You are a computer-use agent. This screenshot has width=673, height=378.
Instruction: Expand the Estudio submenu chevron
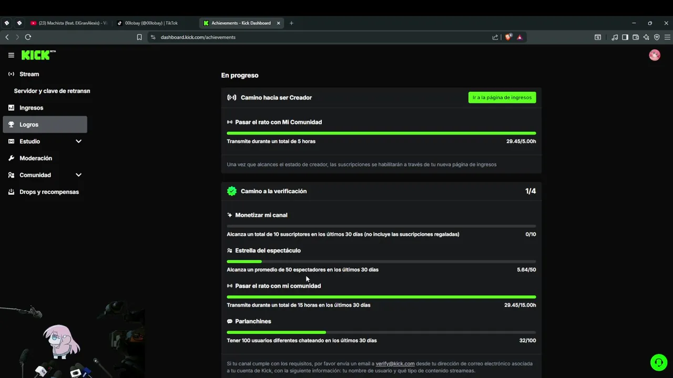78,141
